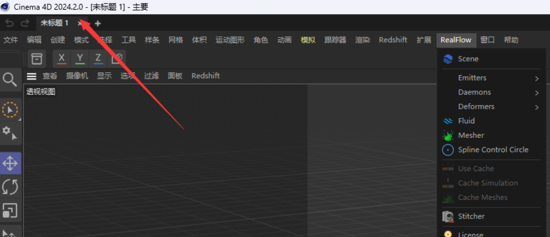Open the 跟踪器 menu
The image size is (550, 237).
click(335, 40)
